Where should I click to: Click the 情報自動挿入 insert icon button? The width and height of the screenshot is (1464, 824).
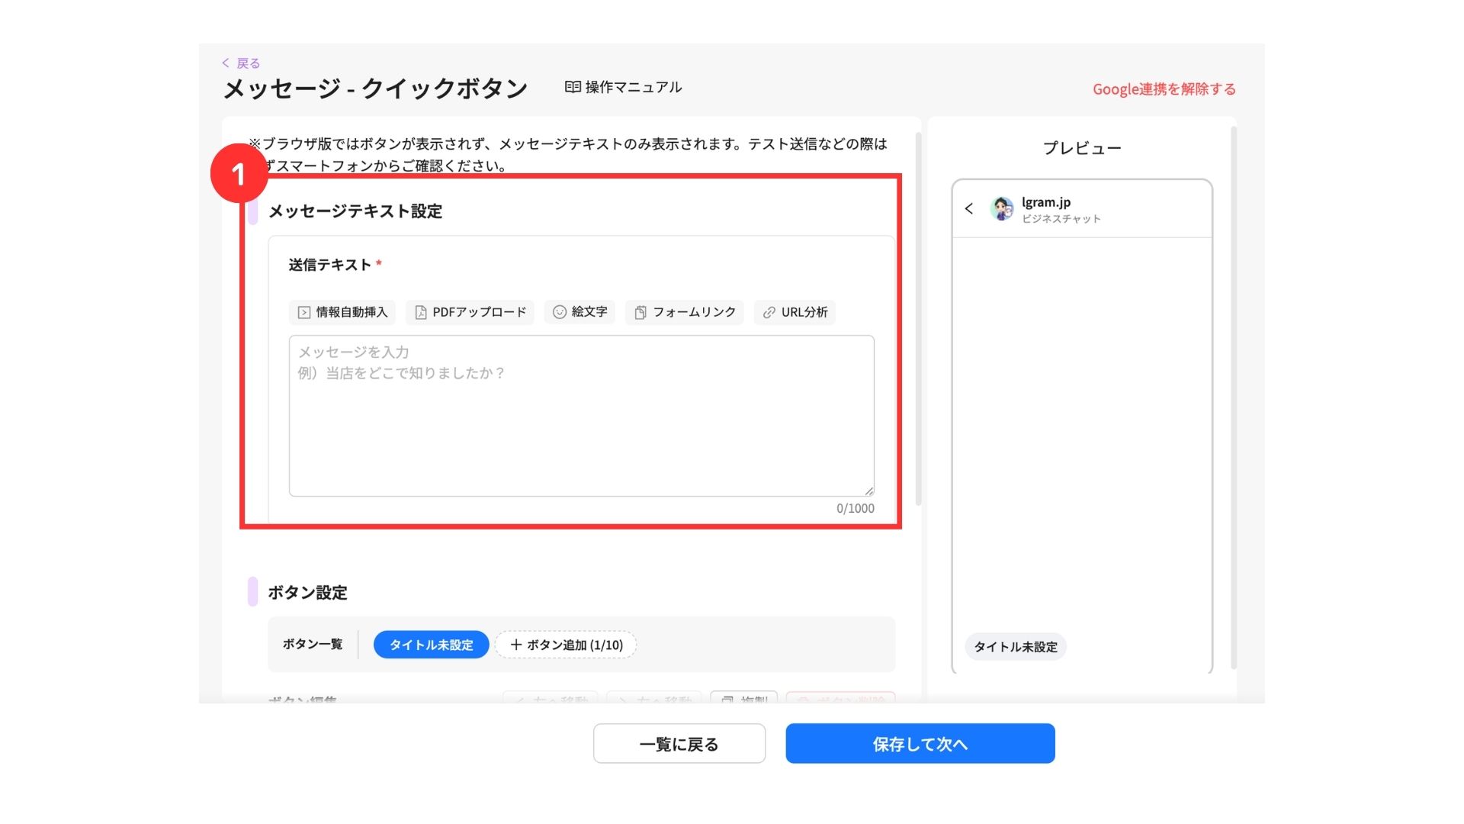point(304,312)
